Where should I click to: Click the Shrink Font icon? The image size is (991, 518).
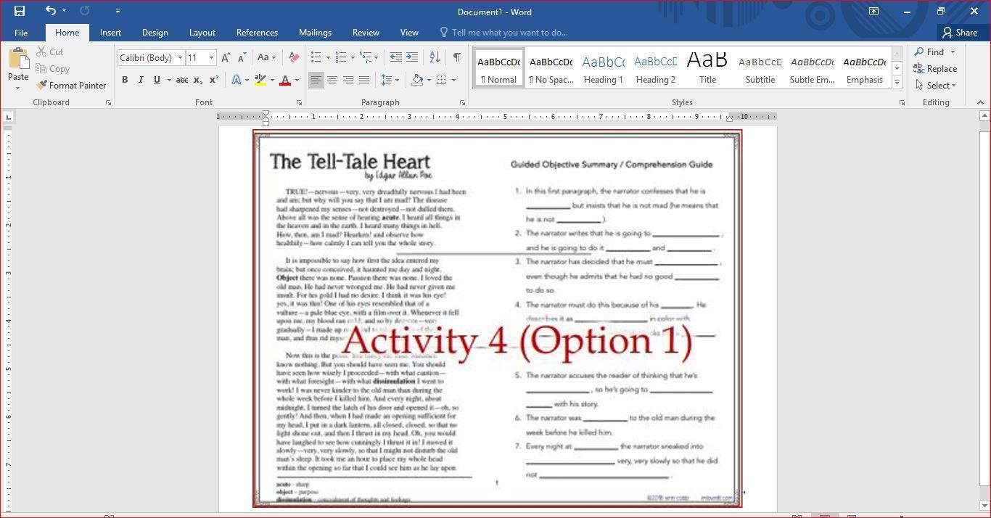pyautogui.click(x=242, y=58)
